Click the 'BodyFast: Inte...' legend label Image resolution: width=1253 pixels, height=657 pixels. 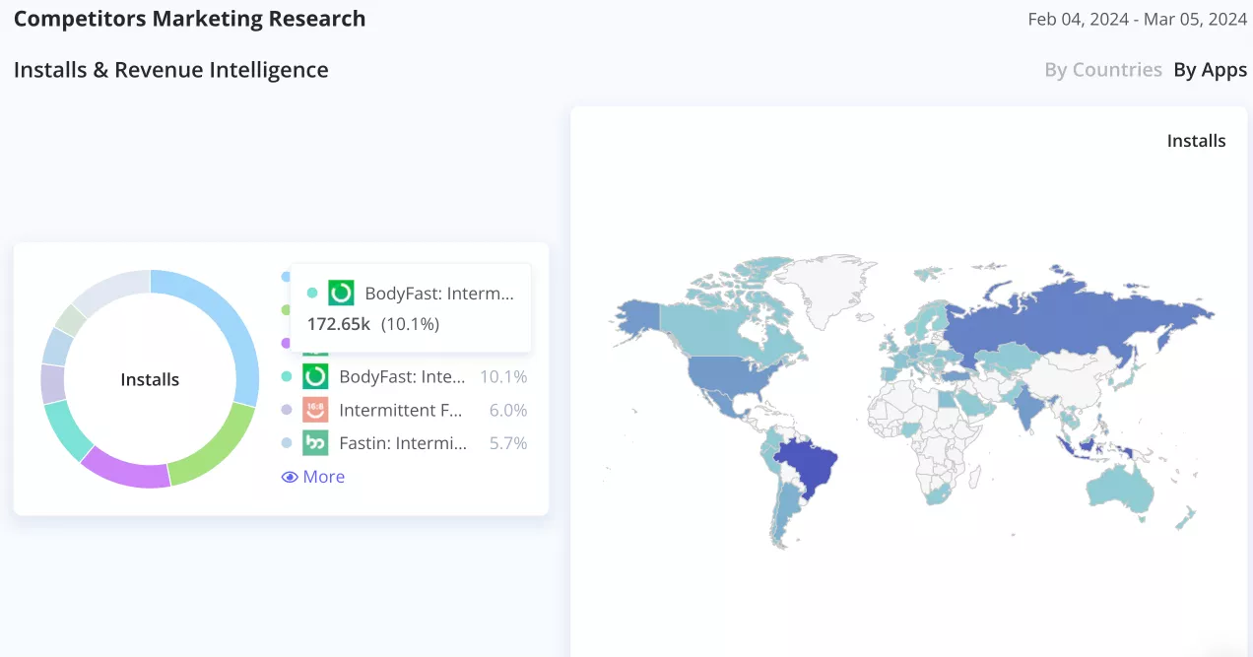point(402,376)
